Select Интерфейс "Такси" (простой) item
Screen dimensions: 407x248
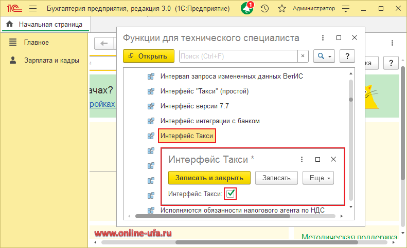click(205, 91)
